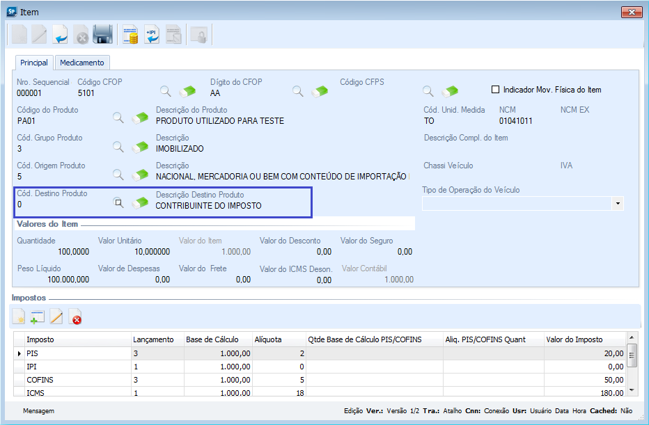The image size is (649, 425).
Task: Click the Alíquota column header
Action: tap(269, 339)
